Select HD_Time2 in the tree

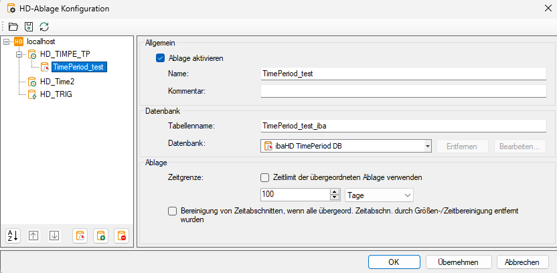56,82
